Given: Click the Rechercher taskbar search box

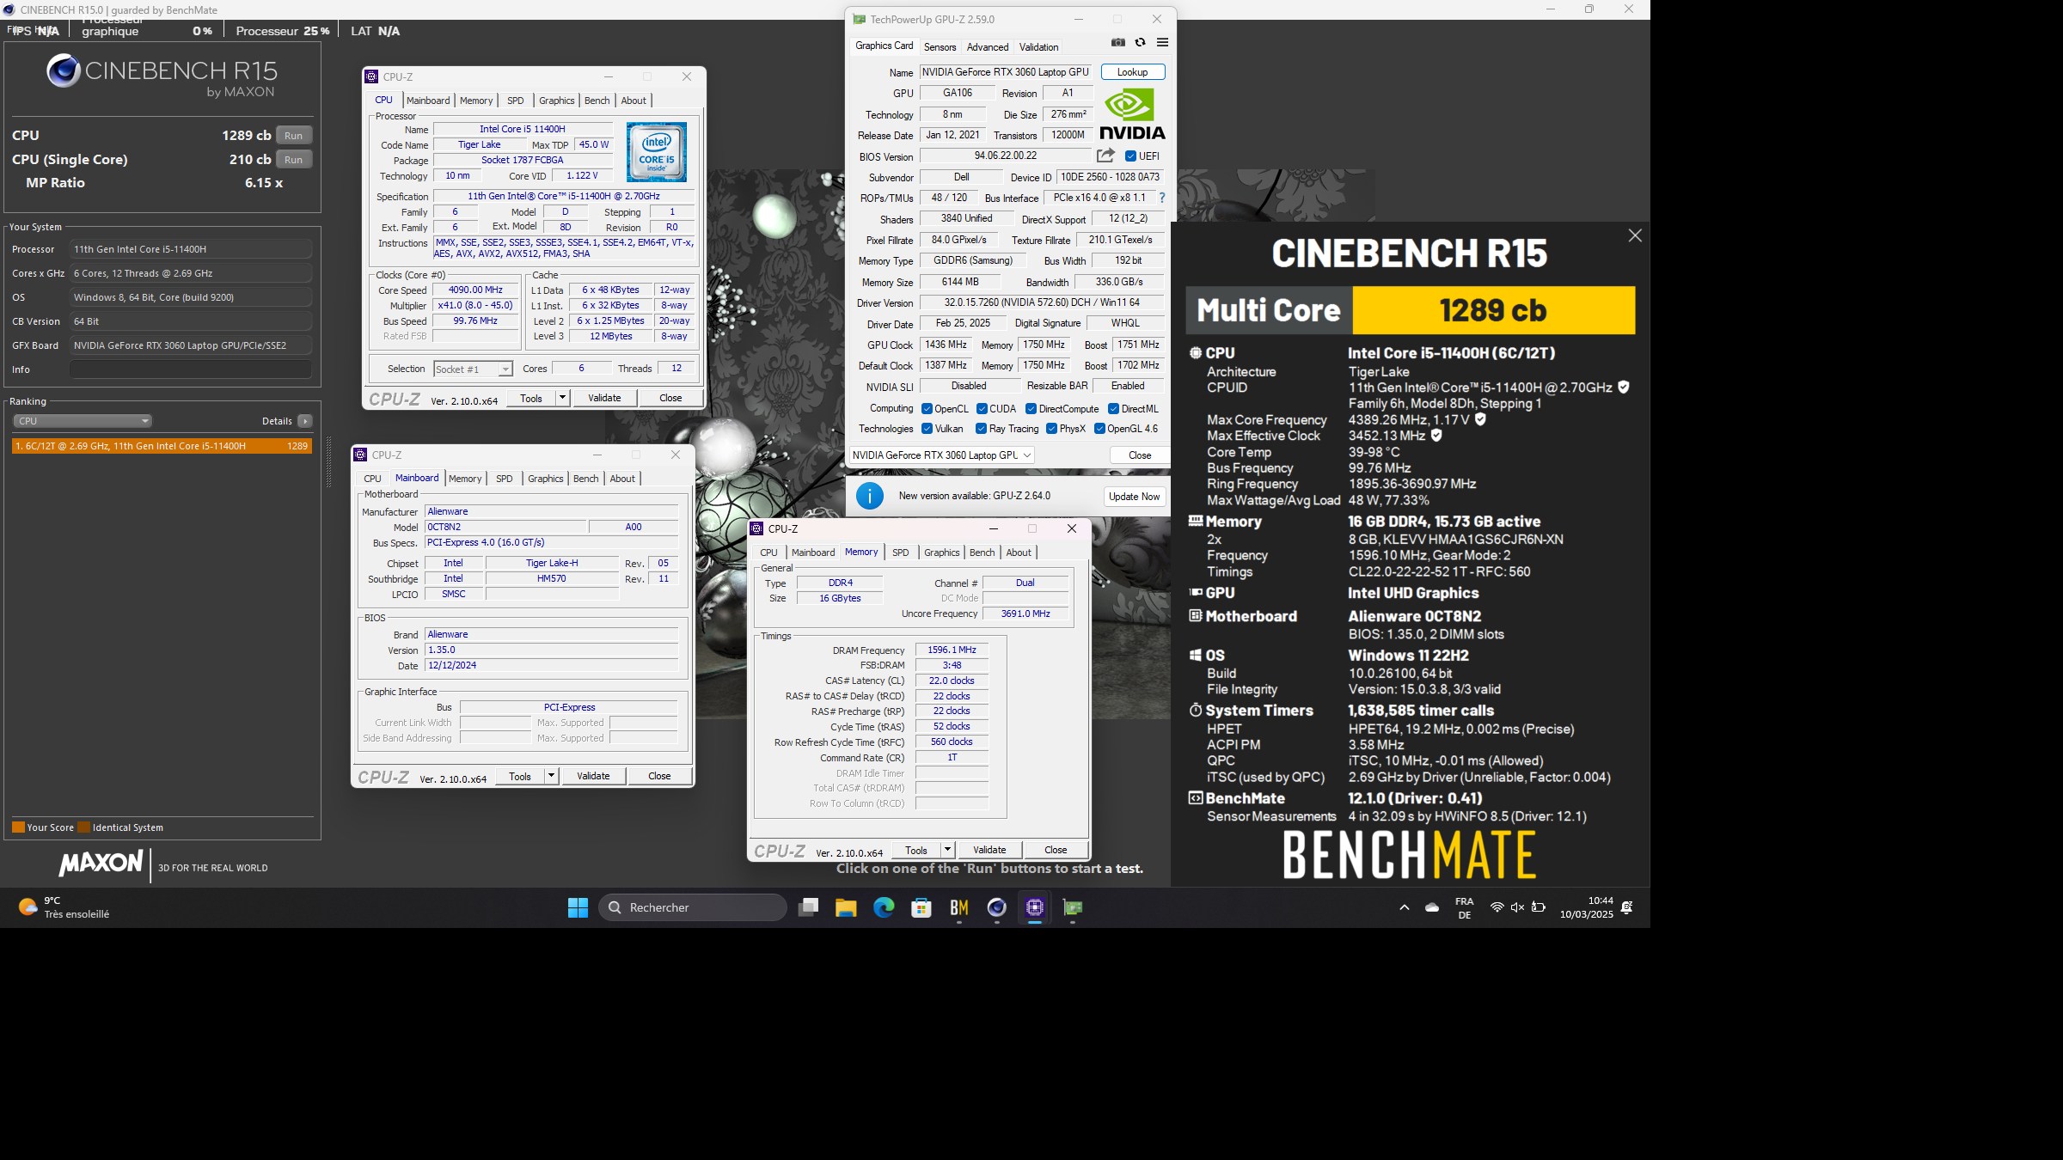Looking at the screenshot, I should 692,907.
